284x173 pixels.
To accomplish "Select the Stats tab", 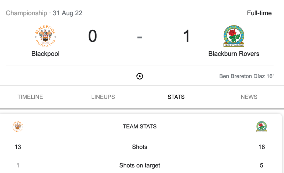I will 176,97.
